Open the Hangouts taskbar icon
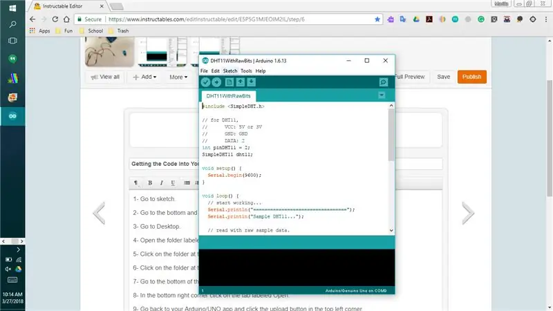The height and width of the screenshot is (311, 553). pyautogui.click(x=12, y=59)
